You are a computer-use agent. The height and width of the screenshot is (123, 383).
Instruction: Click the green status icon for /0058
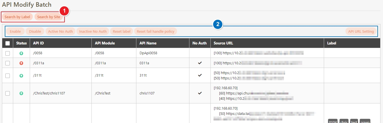[21, 53]
